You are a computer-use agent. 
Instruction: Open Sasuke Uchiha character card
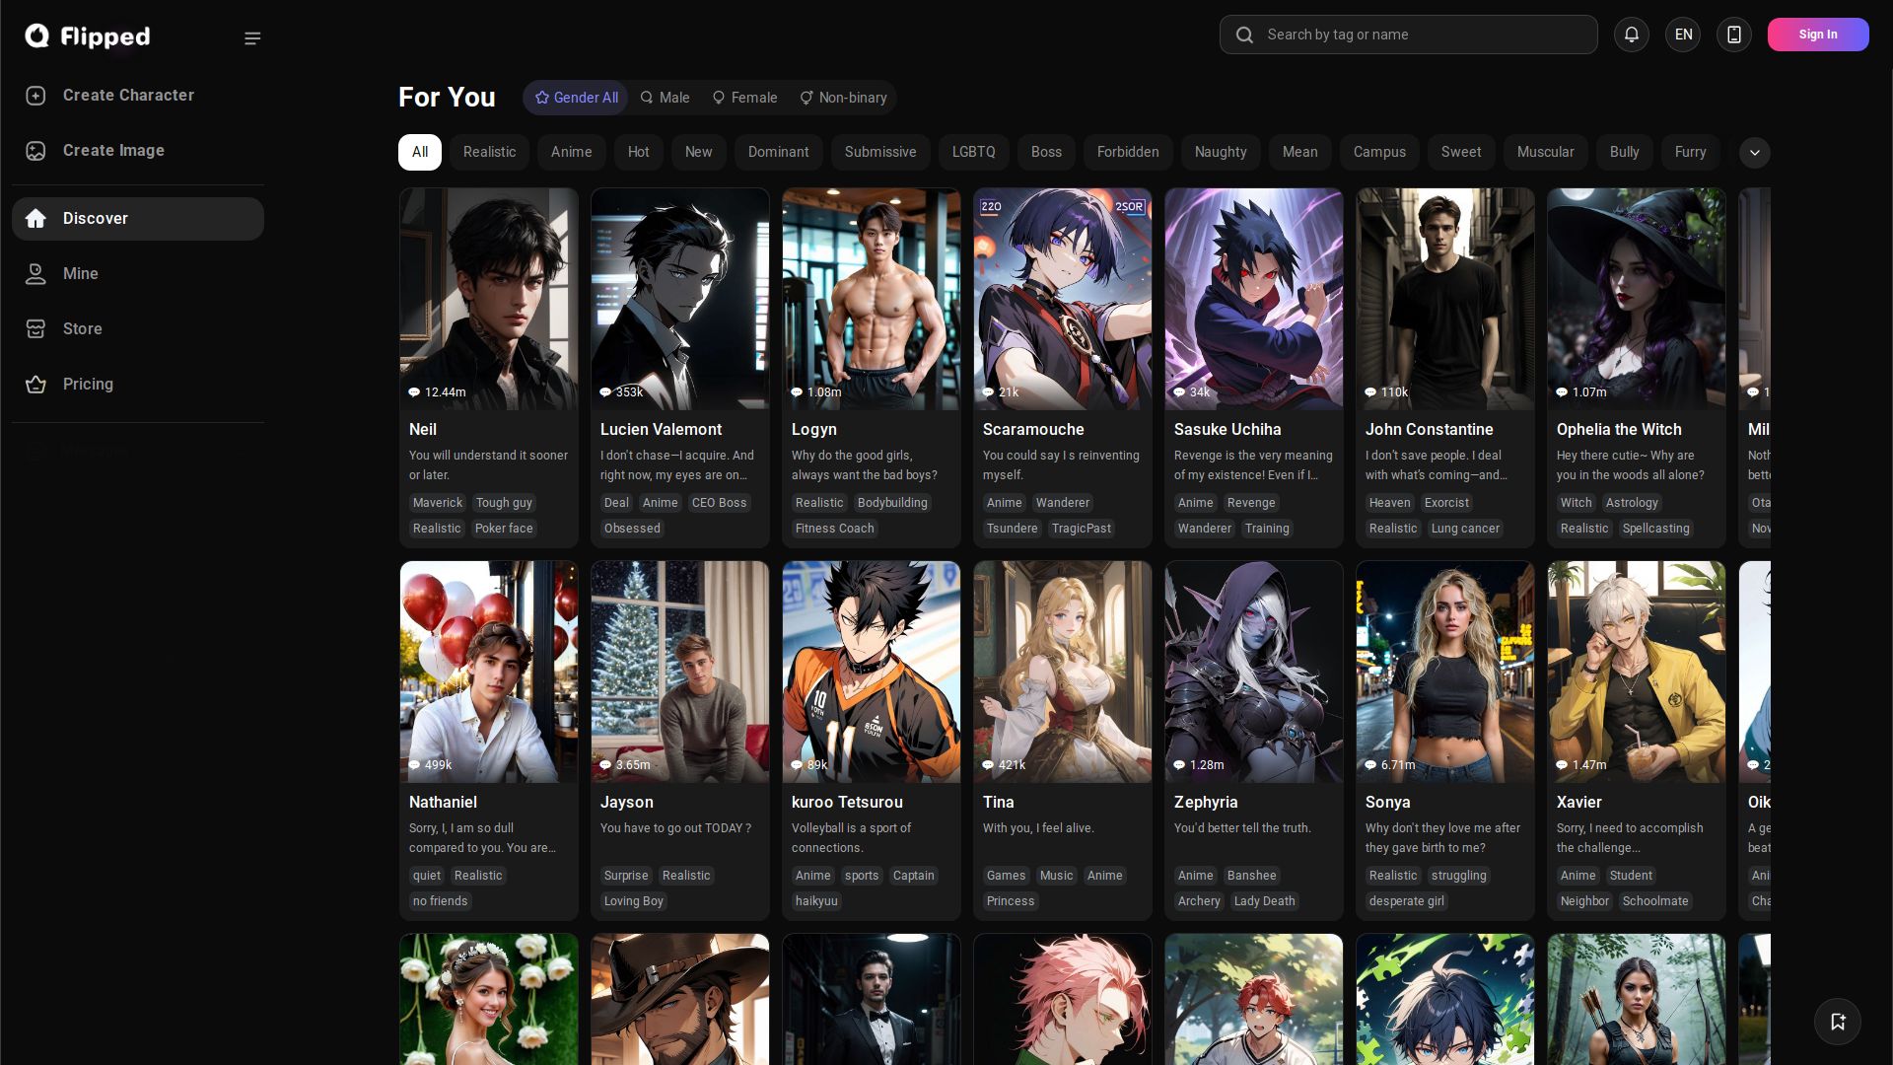pos(1252,367)
